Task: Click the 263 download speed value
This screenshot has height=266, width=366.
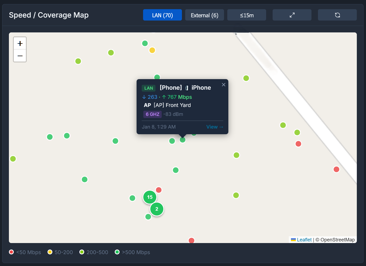Action: point(152,97)
